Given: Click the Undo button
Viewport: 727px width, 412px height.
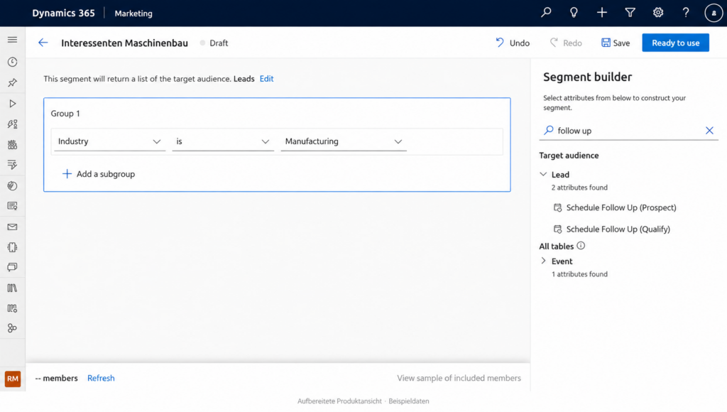Looking at the screenshot, I should 513,43.
